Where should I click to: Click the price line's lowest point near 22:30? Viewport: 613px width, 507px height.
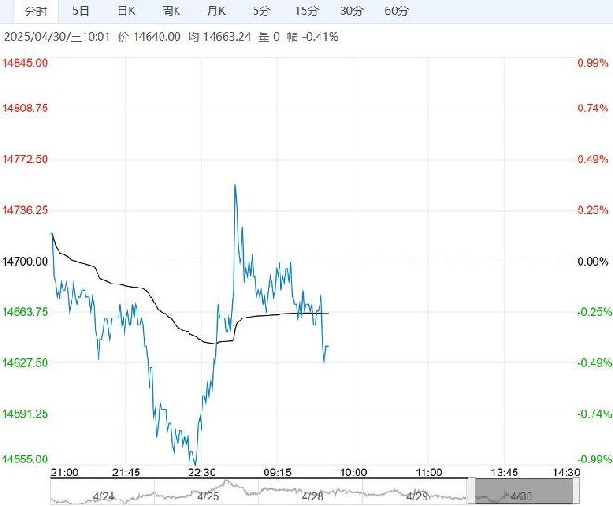[x=195, y=464]
